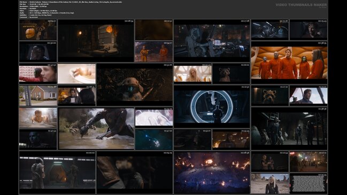Click the raccoon close-up in dim room thumbnail

tap(270, 96)
